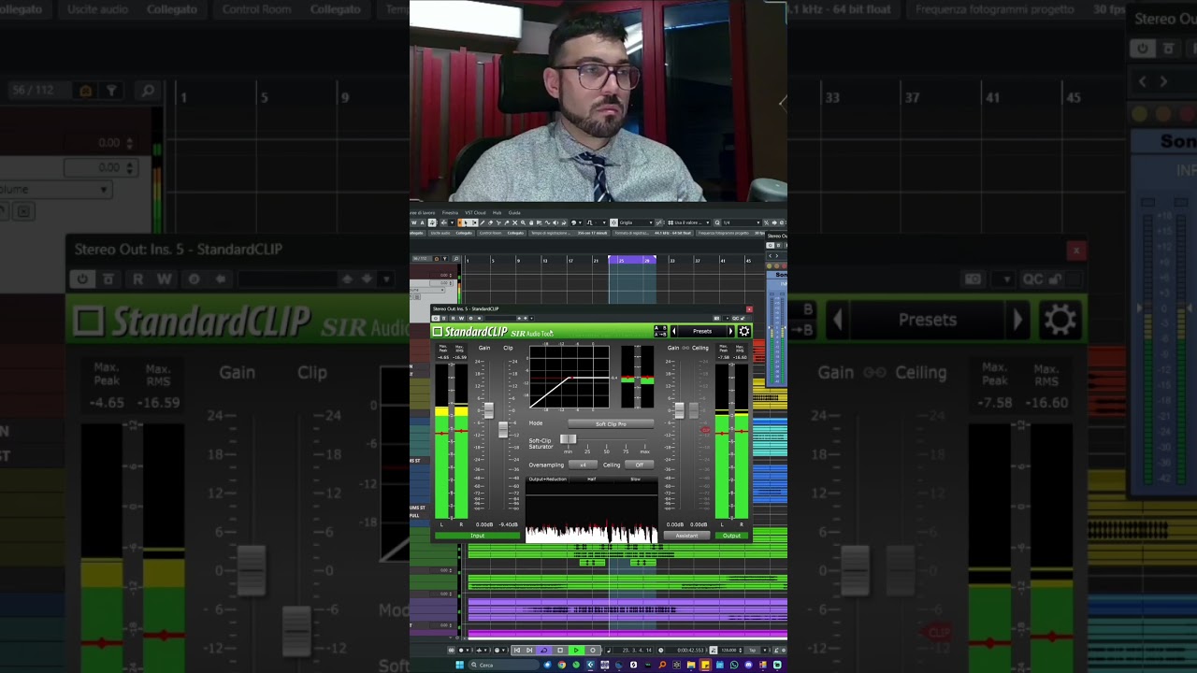Screen dimensions: 1197x673
Task: Start playback with the green Play button
Action: pos(576,651)
